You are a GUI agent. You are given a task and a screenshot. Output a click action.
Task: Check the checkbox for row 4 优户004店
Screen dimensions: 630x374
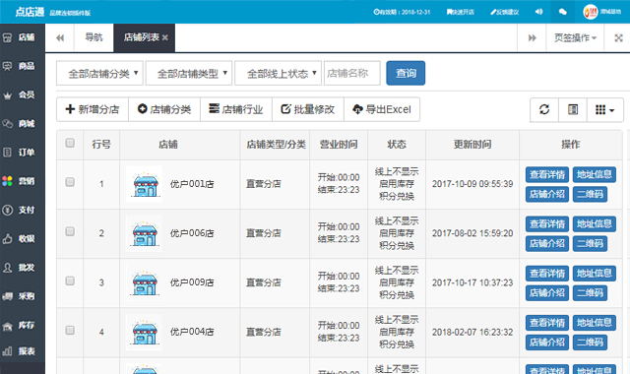tap(70, 331)
